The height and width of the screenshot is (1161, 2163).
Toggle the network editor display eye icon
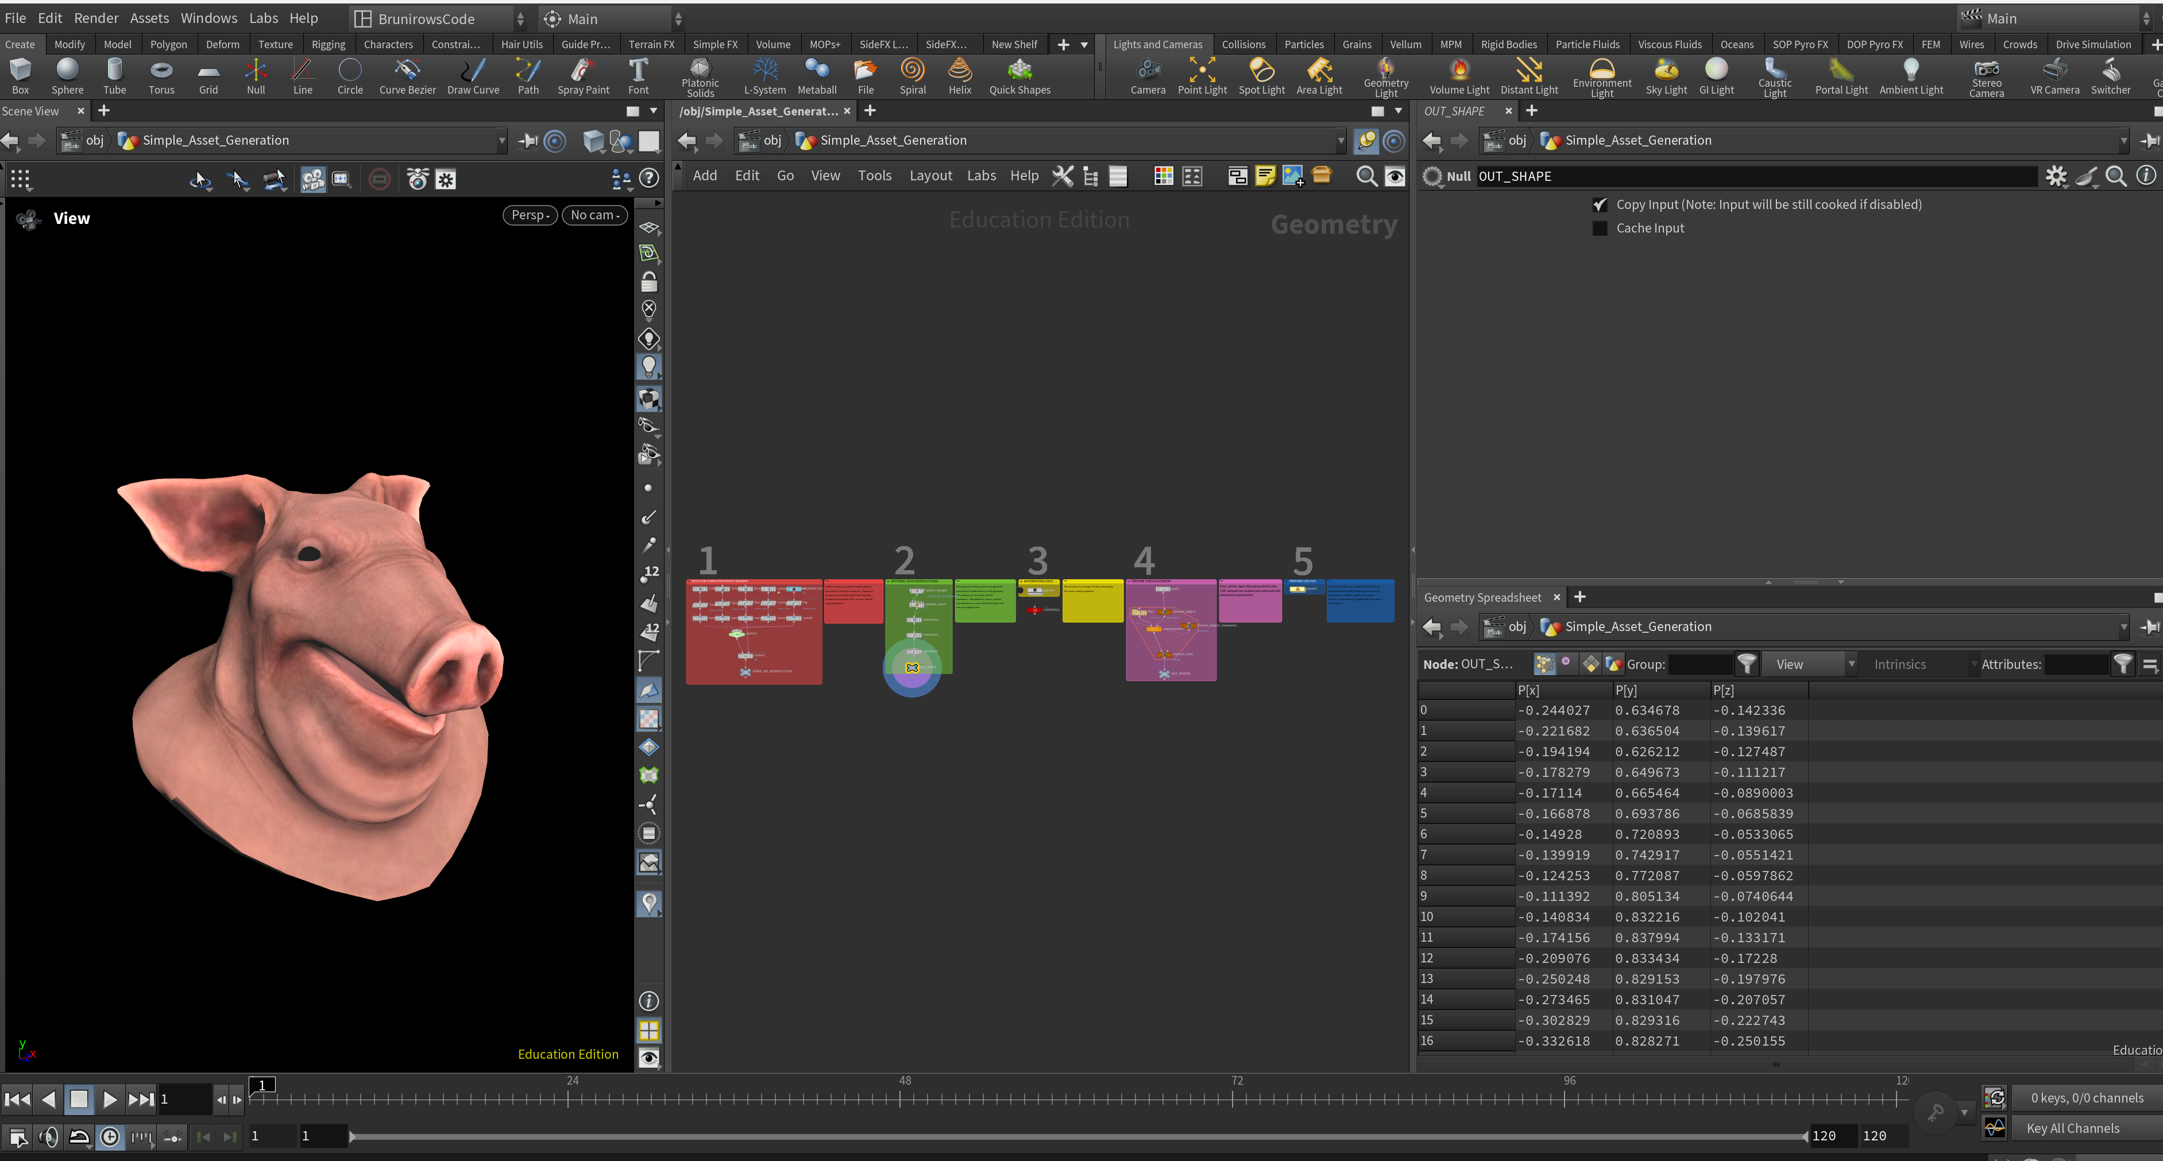point(1395,176)
